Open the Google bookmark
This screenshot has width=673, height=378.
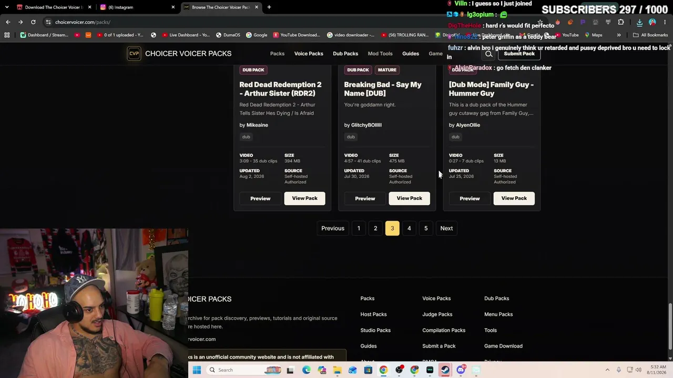[x=257, y=35]
